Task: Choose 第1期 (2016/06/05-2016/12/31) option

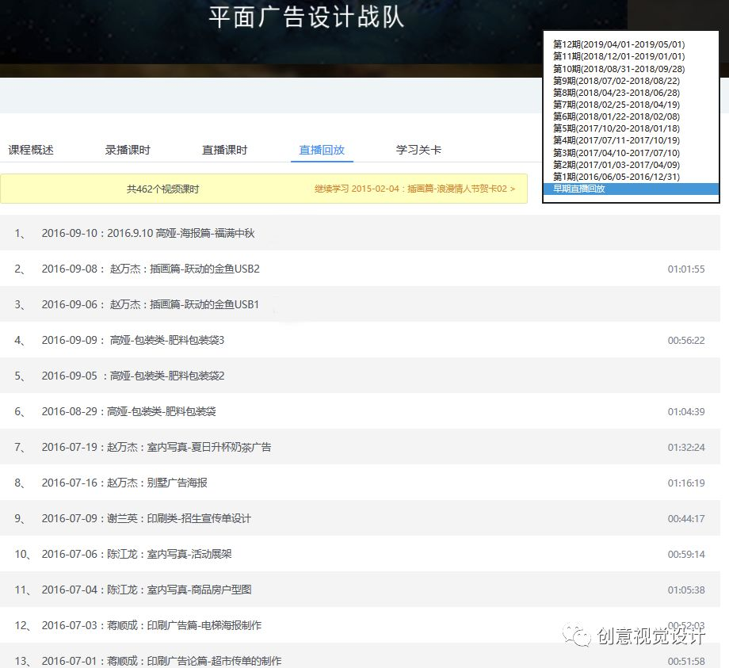Action: [x=616, y=177]
